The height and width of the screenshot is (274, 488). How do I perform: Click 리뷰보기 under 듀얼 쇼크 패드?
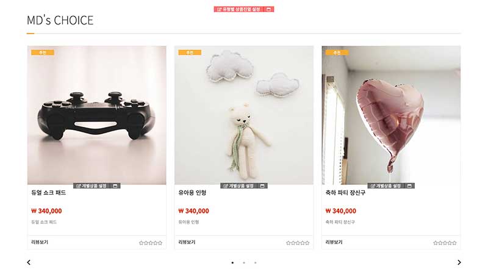coord(40,242)
